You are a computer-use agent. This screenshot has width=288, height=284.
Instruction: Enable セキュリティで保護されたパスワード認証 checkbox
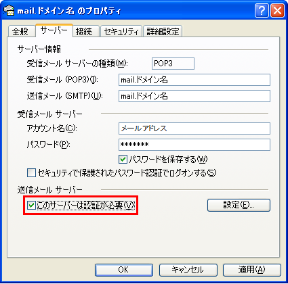coord(31,173)
